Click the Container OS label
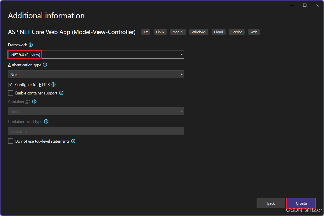The width and height of the screenshot is (324, 216). coord(19,102)
